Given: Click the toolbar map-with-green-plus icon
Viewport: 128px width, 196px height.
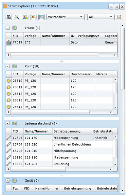Looking at the screenshot, I should point(25,17).
